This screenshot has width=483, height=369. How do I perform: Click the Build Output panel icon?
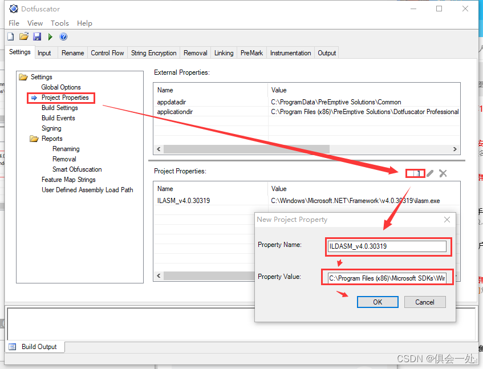(13, 347)
